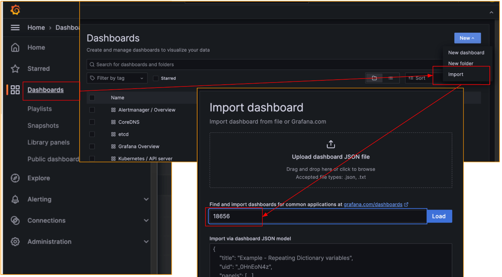This screenshot has width=502, height=277.
Task: Open the Grafana Overview dashboard
Action: coord(139,146)
